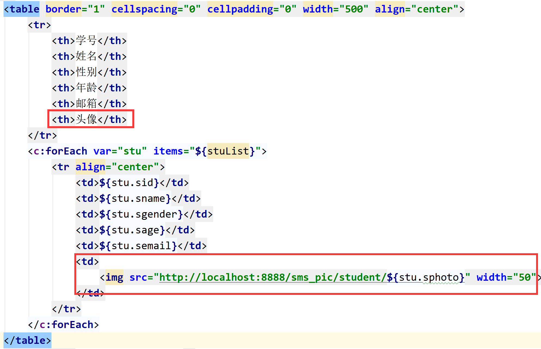
Task: Click the ${stu.sgender} expression
Action: point(141,214)
